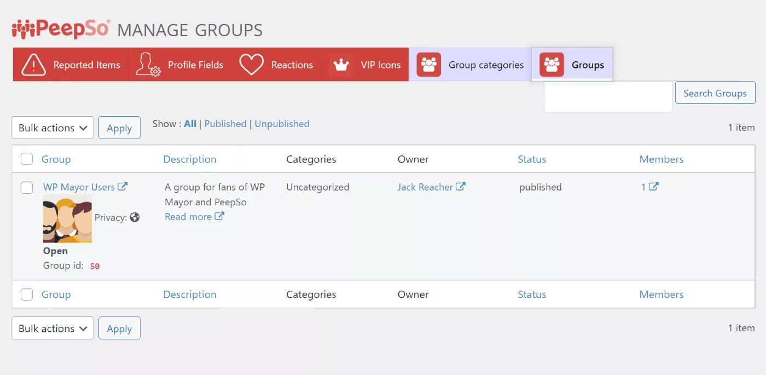Click the bottom 1 item count
The width and height of the screenshot is (766, 375).
(x=741, y=328)
